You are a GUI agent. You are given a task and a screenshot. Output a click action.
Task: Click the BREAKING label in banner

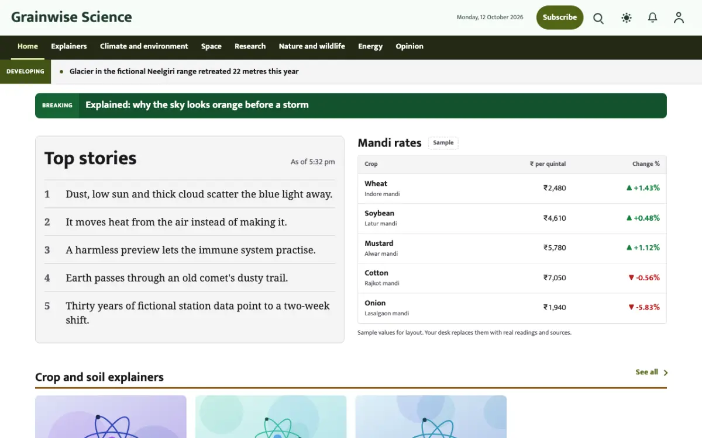coord(57,106)
